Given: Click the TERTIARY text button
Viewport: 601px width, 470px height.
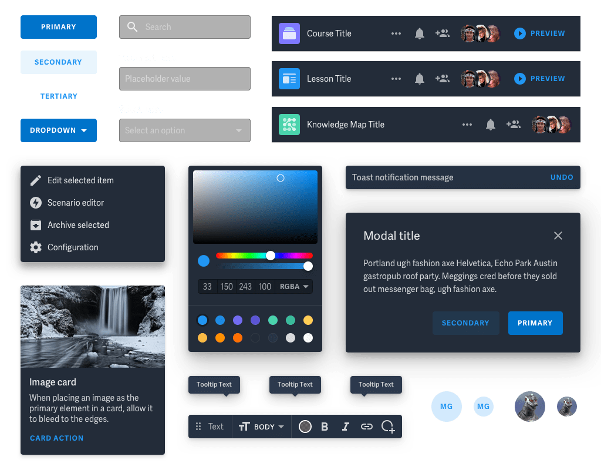Looking at the screenshot, I should coord(59,96).
